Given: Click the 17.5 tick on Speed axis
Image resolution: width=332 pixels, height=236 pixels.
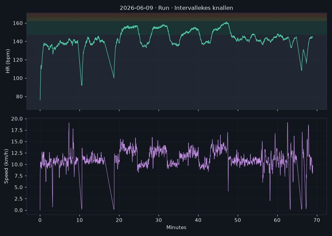Looking at the screenshot, I should 17,130.
